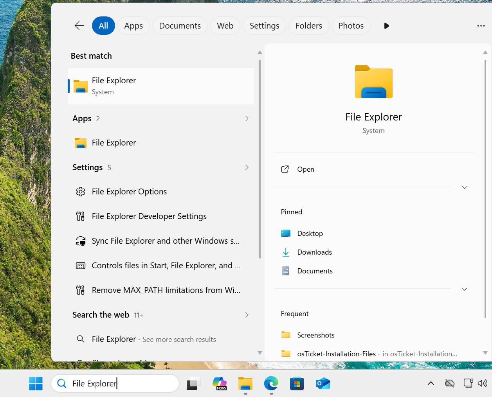Click tools icon for Developer Settings

[x=80, y=216]
